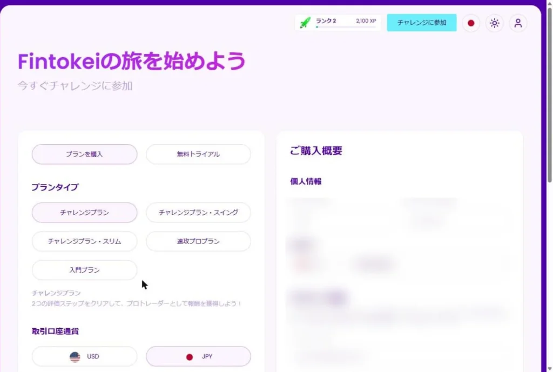Select the プランを購入 tab
The image size is (553, 372).
tap(84, 154)
